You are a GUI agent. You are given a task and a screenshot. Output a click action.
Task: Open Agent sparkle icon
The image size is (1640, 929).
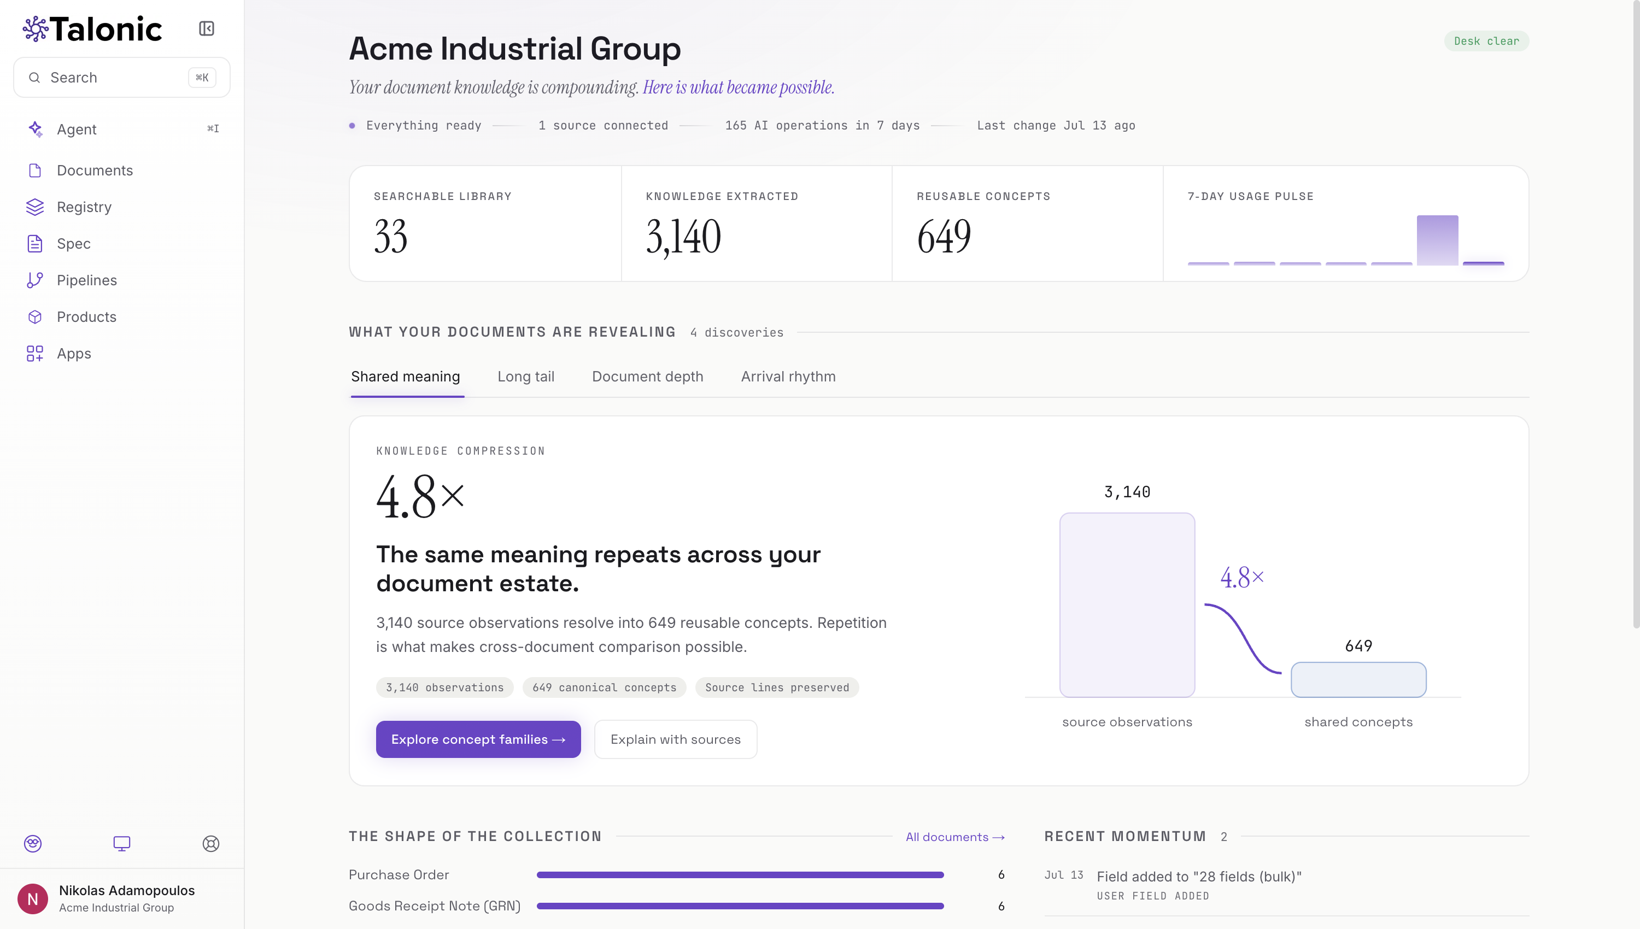[35, 129]
